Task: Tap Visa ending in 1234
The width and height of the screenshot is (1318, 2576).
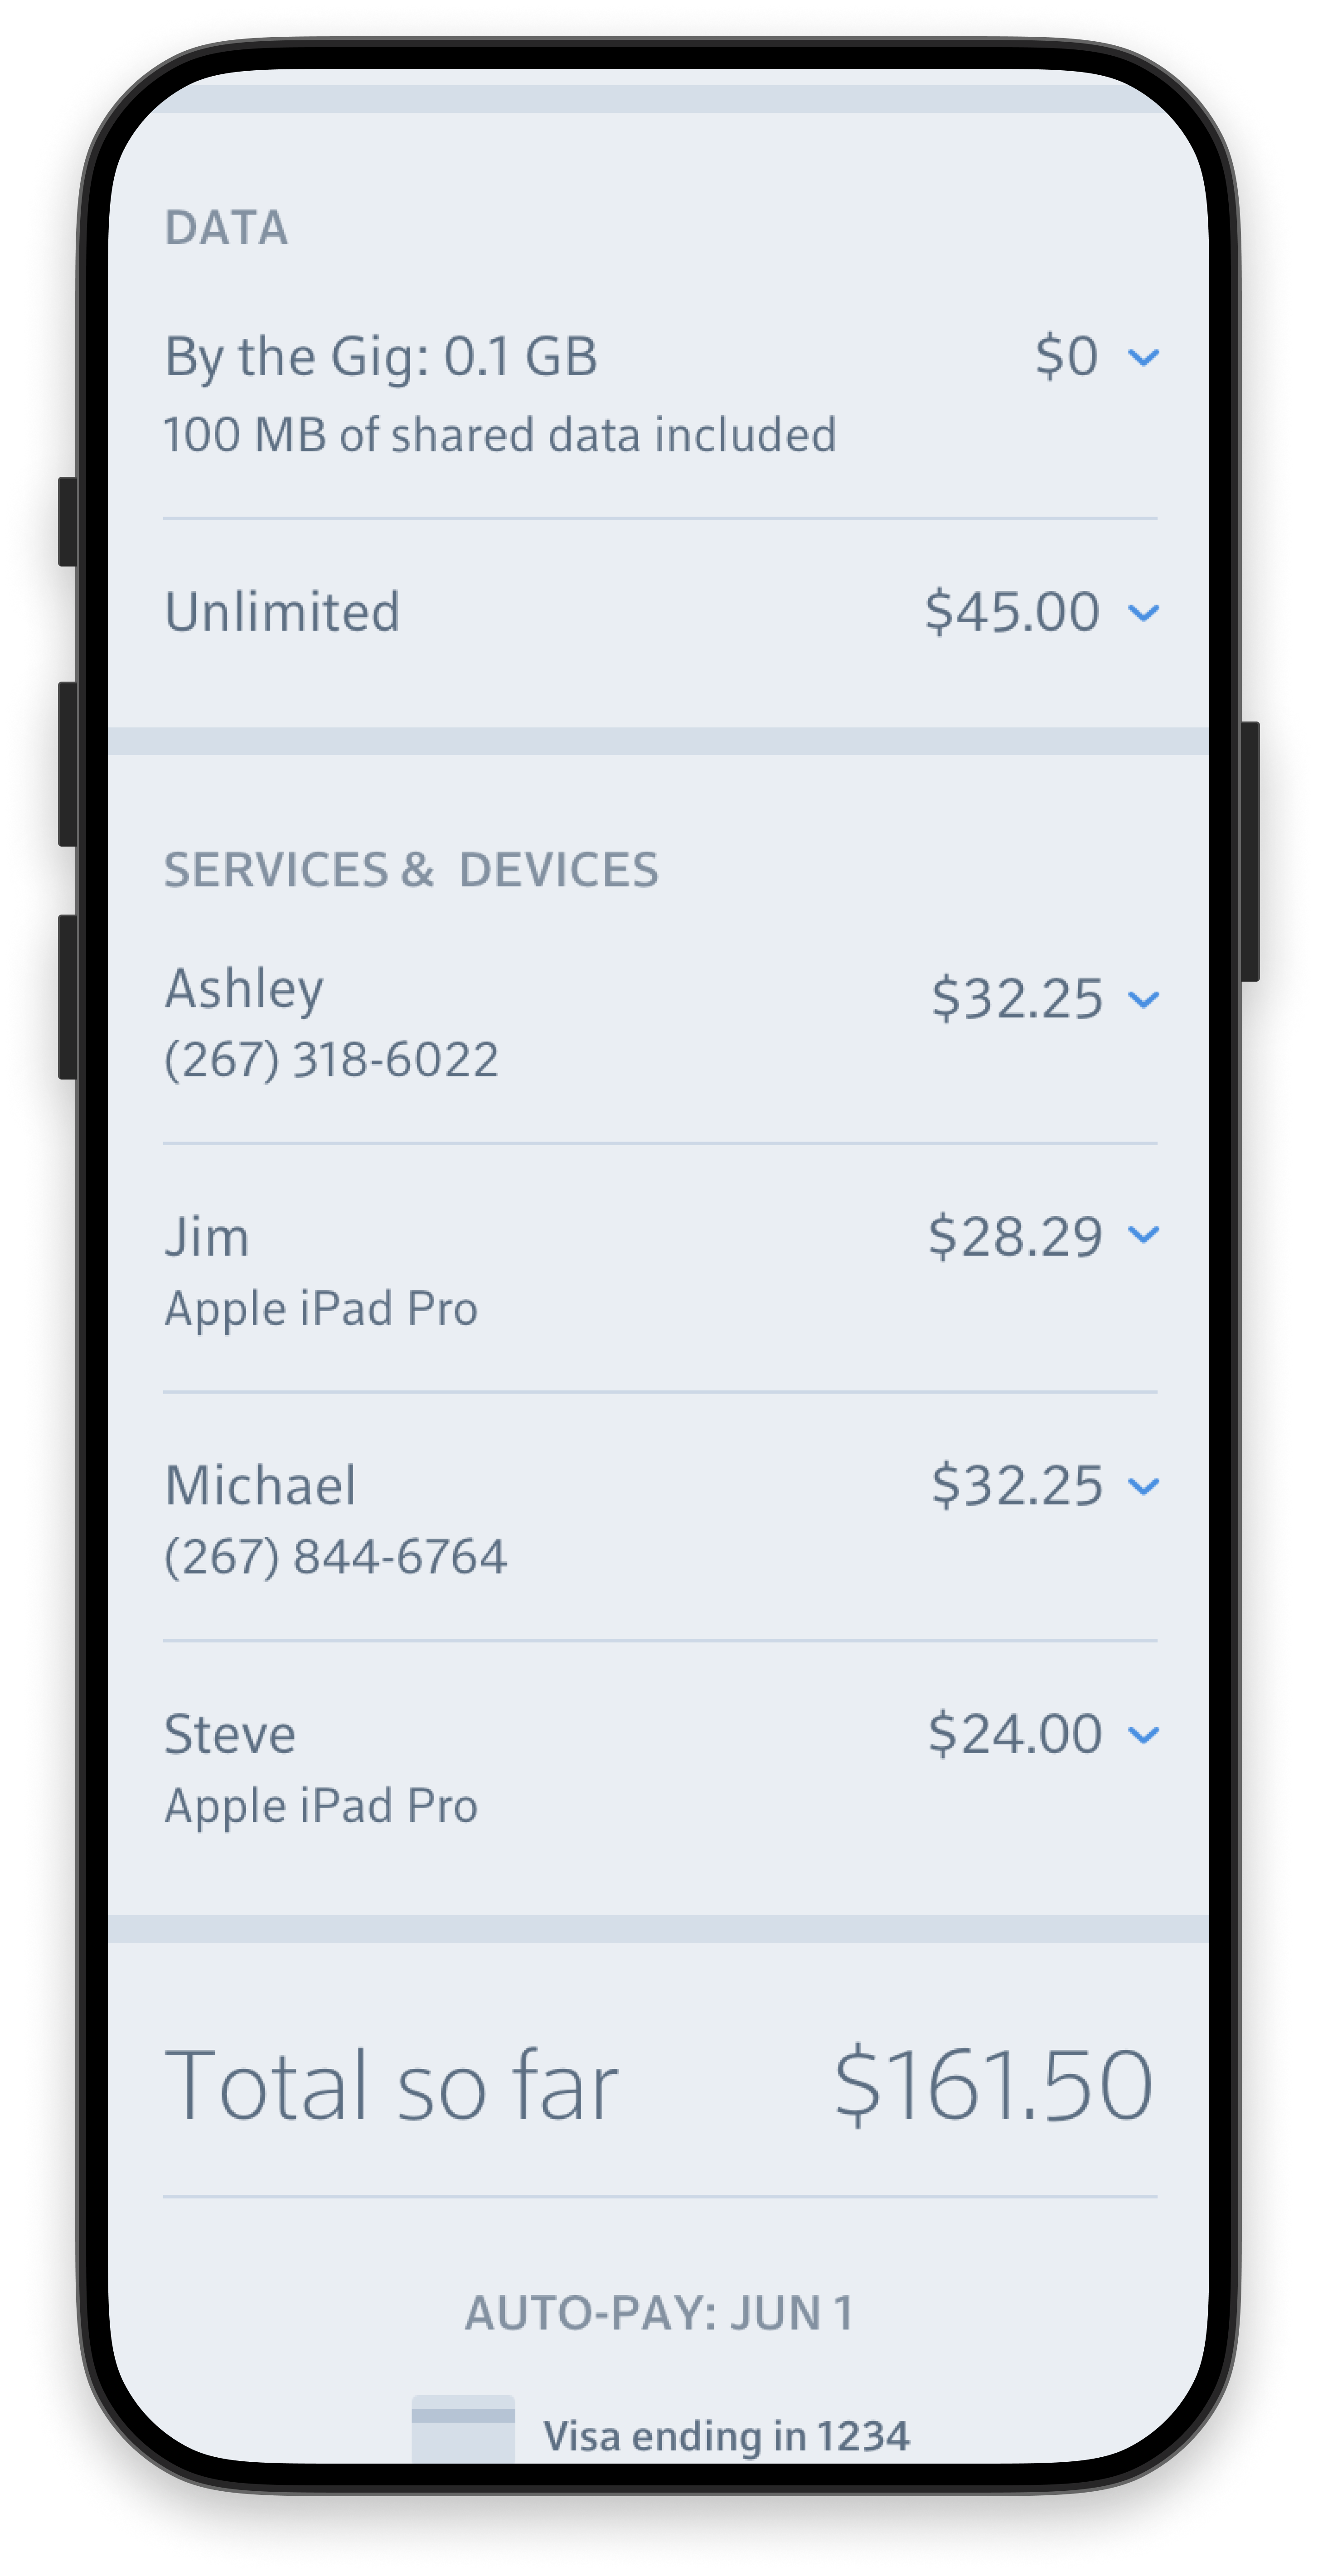Action: coord(726,2436)
